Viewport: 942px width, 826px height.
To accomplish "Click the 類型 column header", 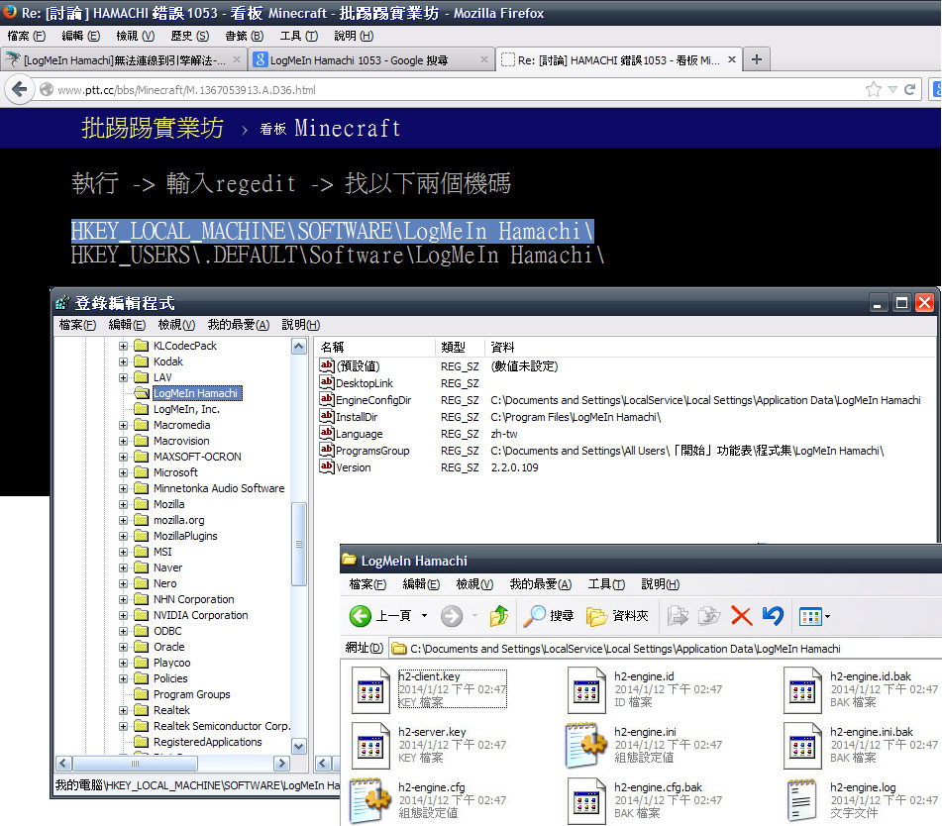I will [x=460, y=348].
